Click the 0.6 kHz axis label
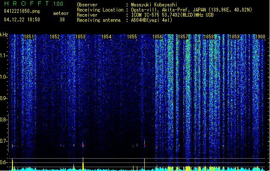The image size is (270, 171). tap(4, 162)
